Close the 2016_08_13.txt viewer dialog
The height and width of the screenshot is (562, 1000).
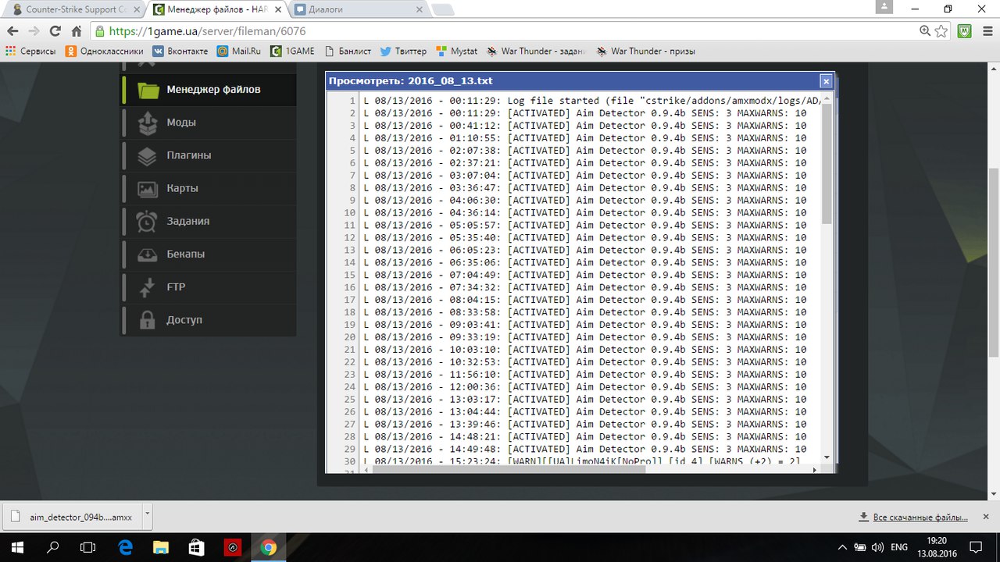[x=826, y=81]
